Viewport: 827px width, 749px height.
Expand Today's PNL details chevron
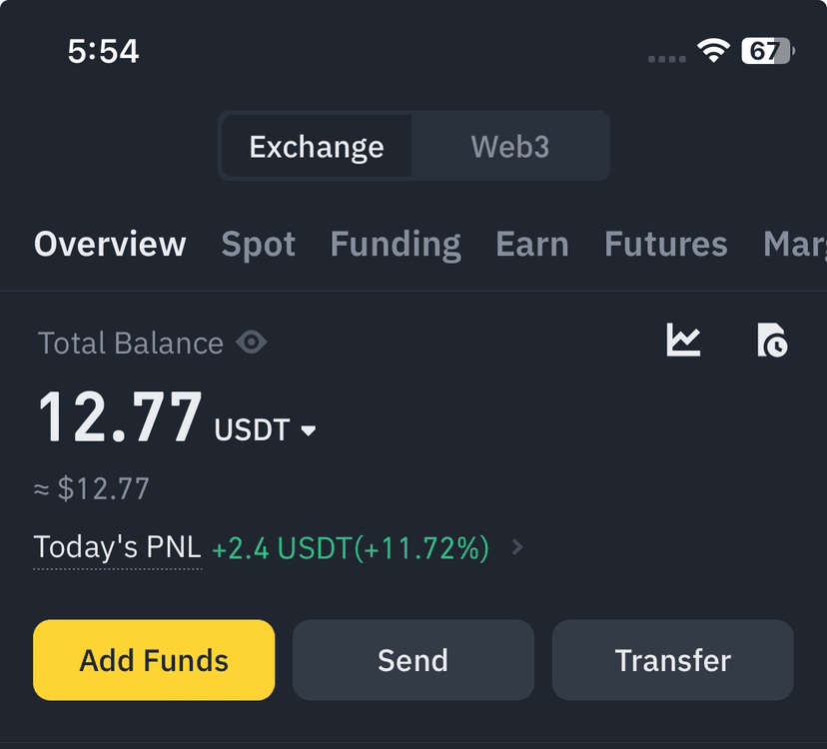tap(517, 547)
